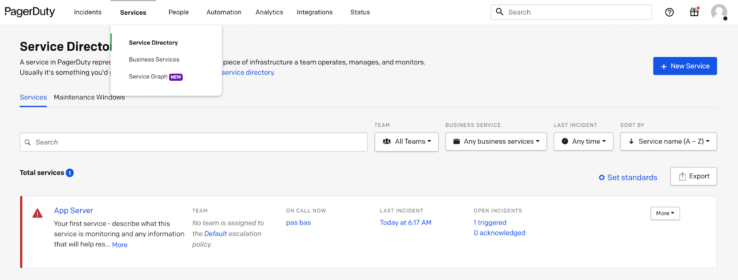738x280 pixels.
Task: Open the Any time last incident dropdown
Action: coord(583,142)
